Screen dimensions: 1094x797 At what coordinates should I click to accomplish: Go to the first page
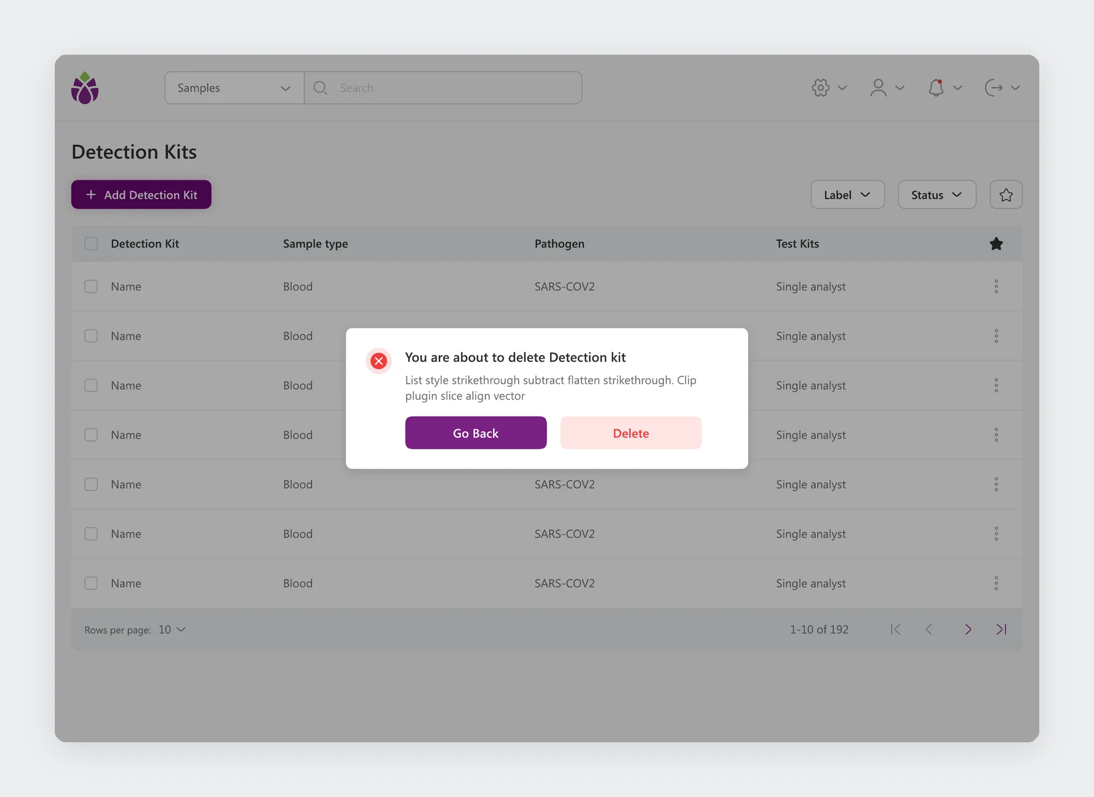click(896, 629)
